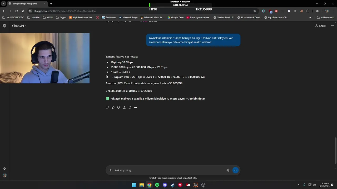
Task: Click the 'Kişi başı 10 Mbps' bullet
Action: [x=122, y=62]
